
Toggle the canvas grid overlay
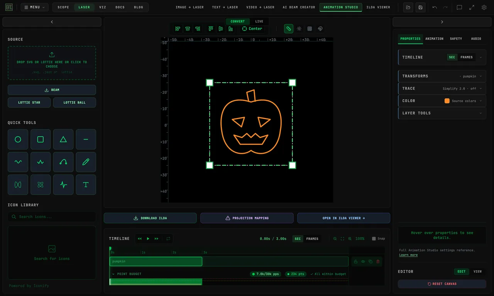[x=310, y=29]
